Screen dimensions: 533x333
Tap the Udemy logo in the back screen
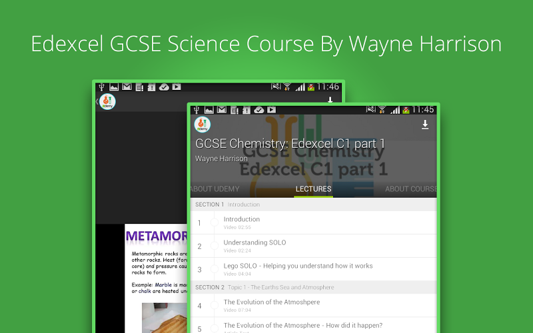pyautogui.click(x=107, y=102)
